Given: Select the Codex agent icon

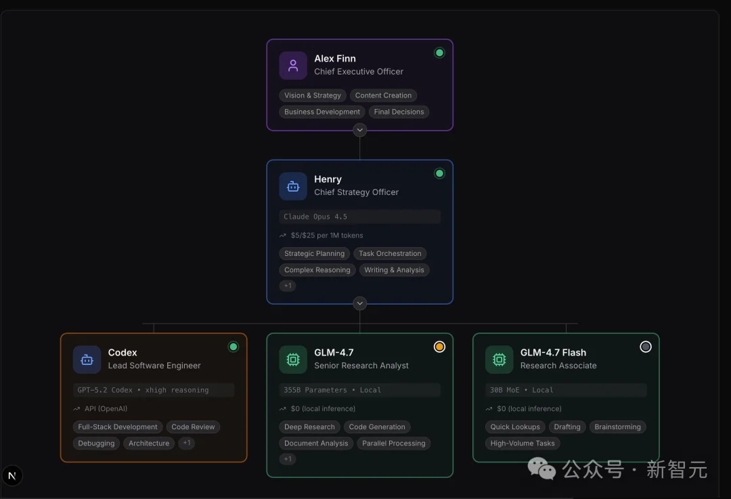Looking at the screenshot, I should 87,360.
